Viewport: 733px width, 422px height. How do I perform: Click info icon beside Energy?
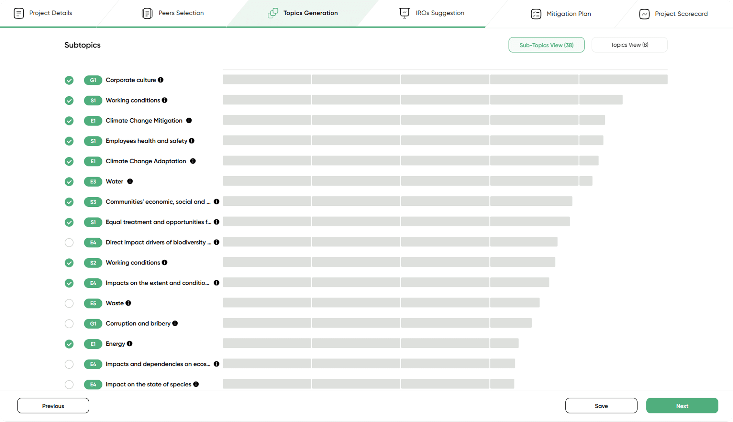(x=129, y=344)
